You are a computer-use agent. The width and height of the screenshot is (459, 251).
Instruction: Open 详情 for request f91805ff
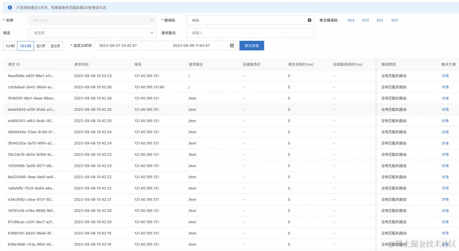click(x=445, y=98)
